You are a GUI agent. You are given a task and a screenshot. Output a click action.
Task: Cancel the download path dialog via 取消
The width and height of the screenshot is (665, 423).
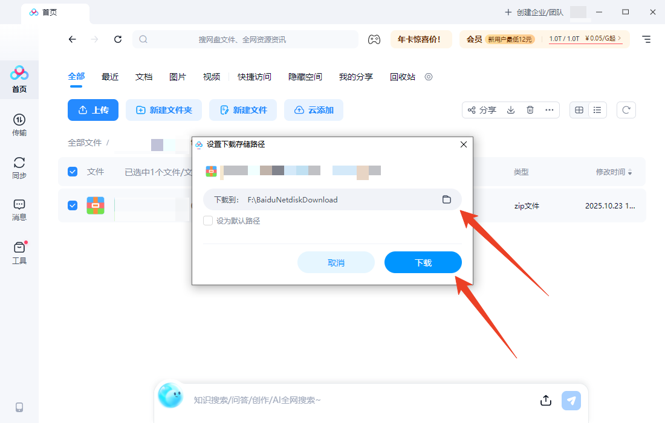pyautogui.click(x=336, y=262)
